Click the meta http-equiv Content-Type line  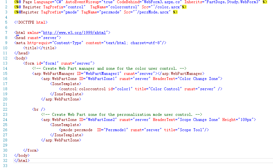(x=90, y=43)
